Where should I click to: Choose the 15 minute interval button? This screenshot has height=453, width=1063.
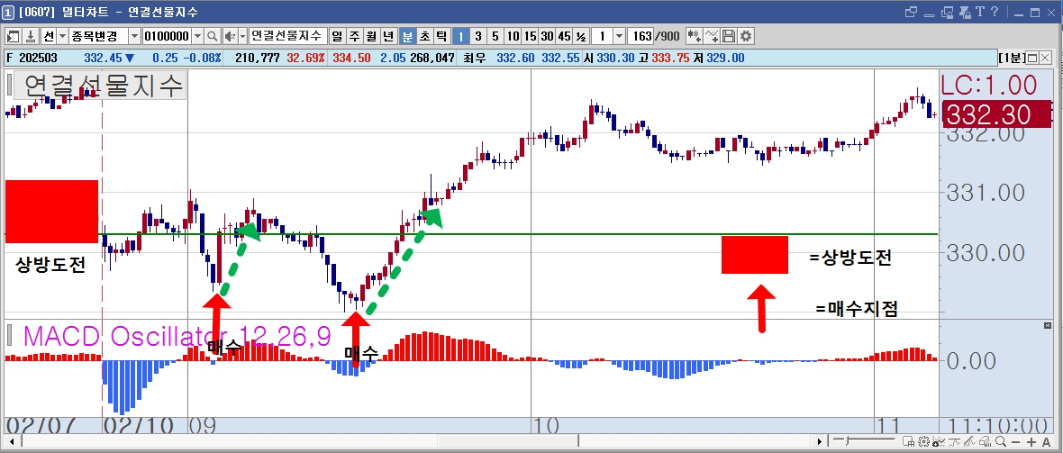530,36
